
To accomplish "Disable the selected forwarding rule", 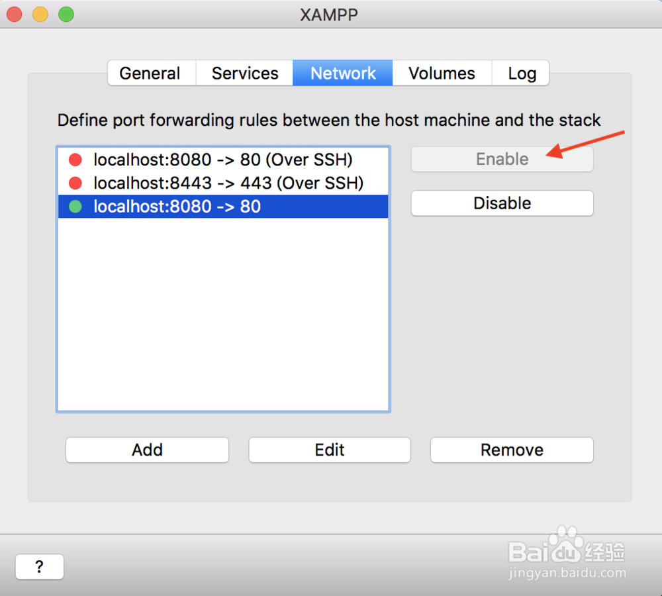I will (x=502, y=203).
